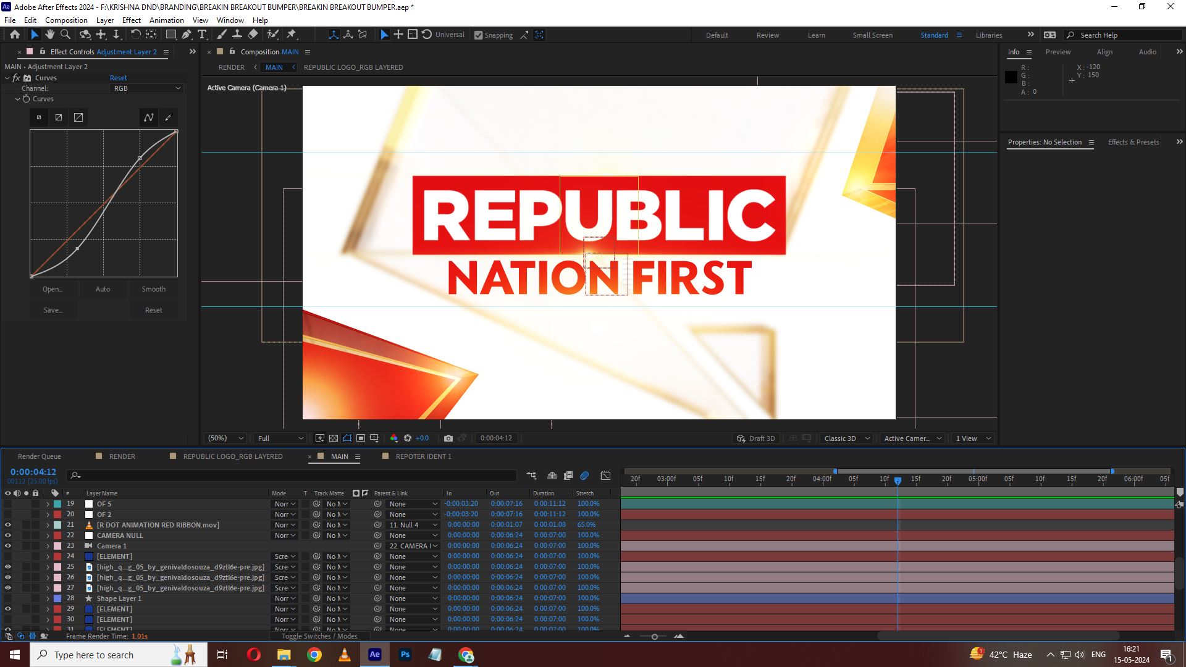Select the Zoom magnifier tool
Image resolution: width=1186 pixels, height=667 pixels.
point(65,35)
